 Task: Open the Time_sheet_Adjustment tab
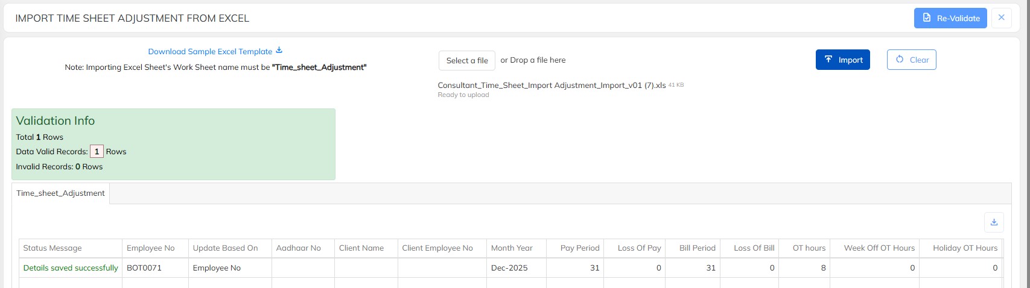(x=60, y=193)
